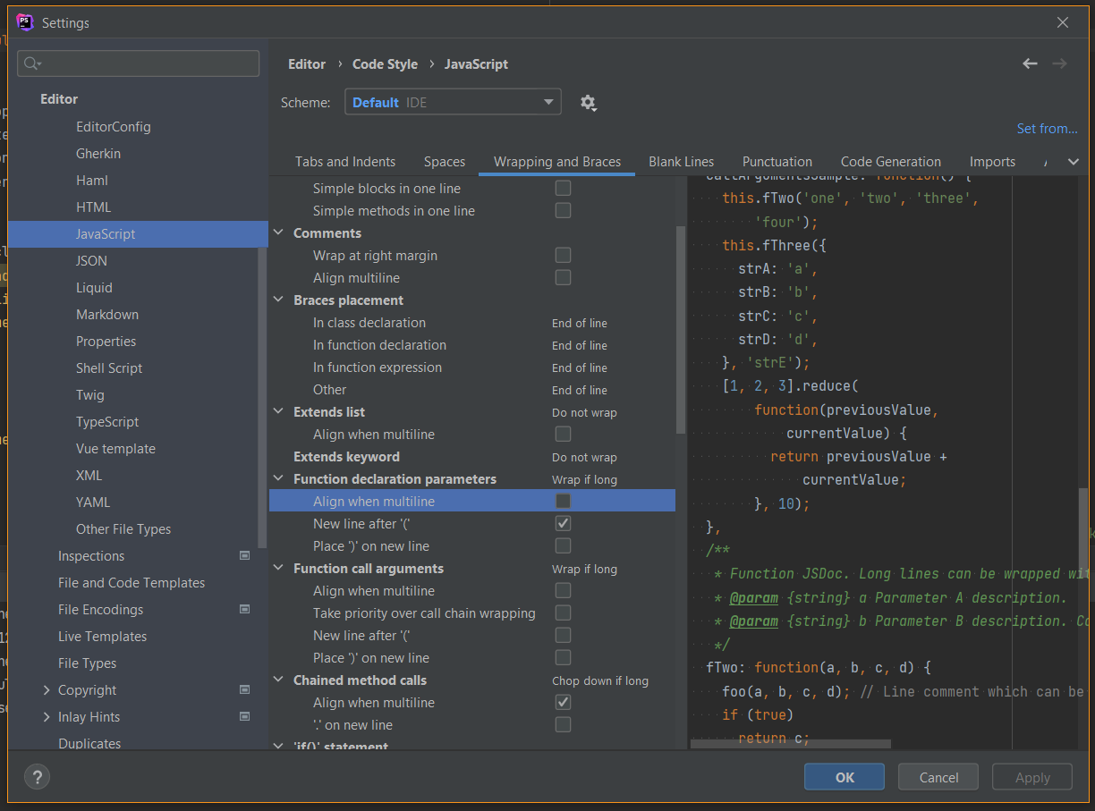The height and width of the screenshot is (811, 1095).
Task: Click project-level icon beside Inlay Hints
Action: 244,717
